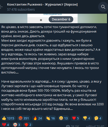Tap the clown face reaction with 3

point(17,124)
